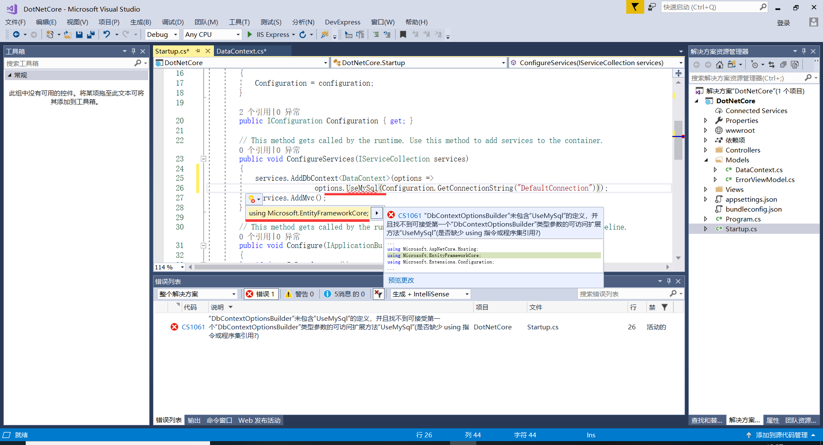Click the Pending Changes Filter clock icon
823x445 pixels.
coord(754,65)
